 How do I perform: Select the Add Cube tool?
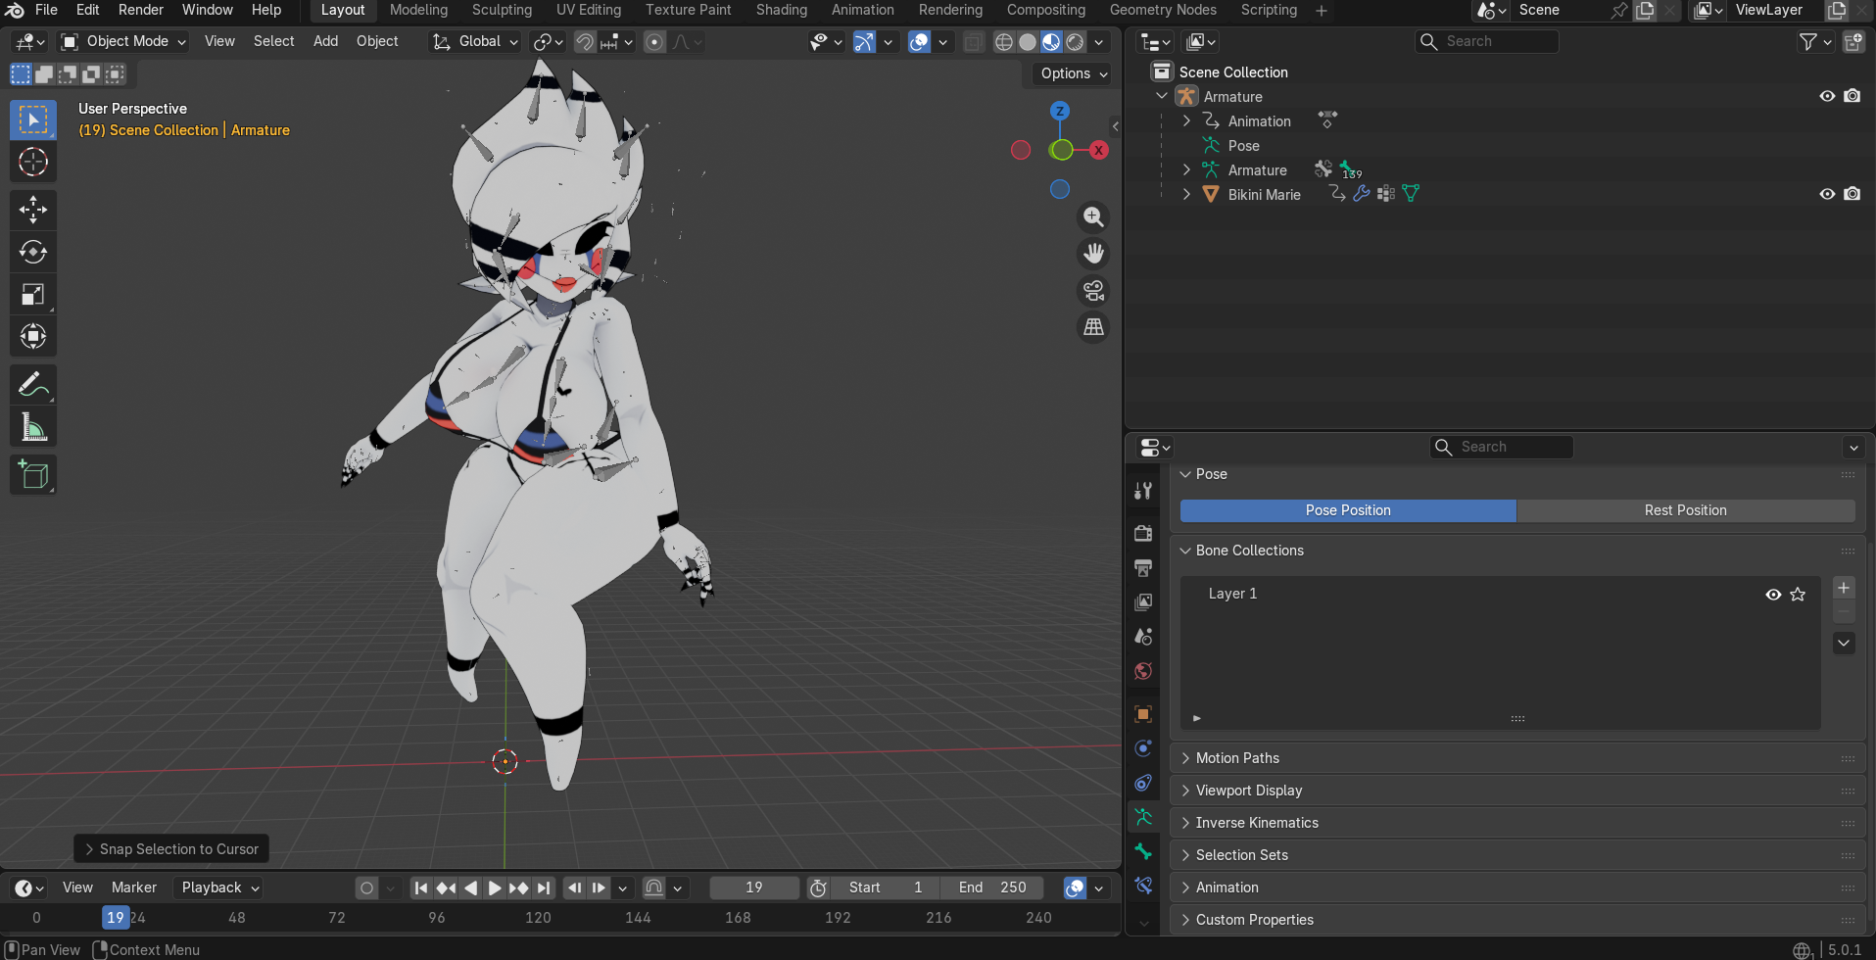[33, 474]
